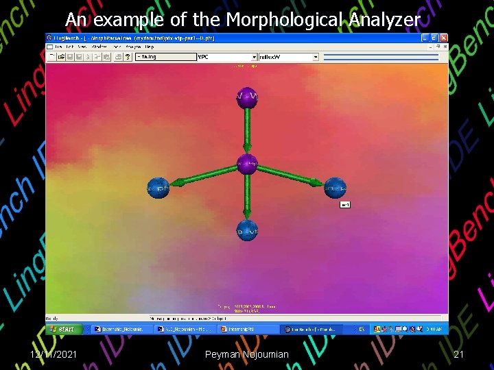Click the LingBench app icon in title bar
The height and width of the screenshot is (370, 494).
(x=49, y=38)
